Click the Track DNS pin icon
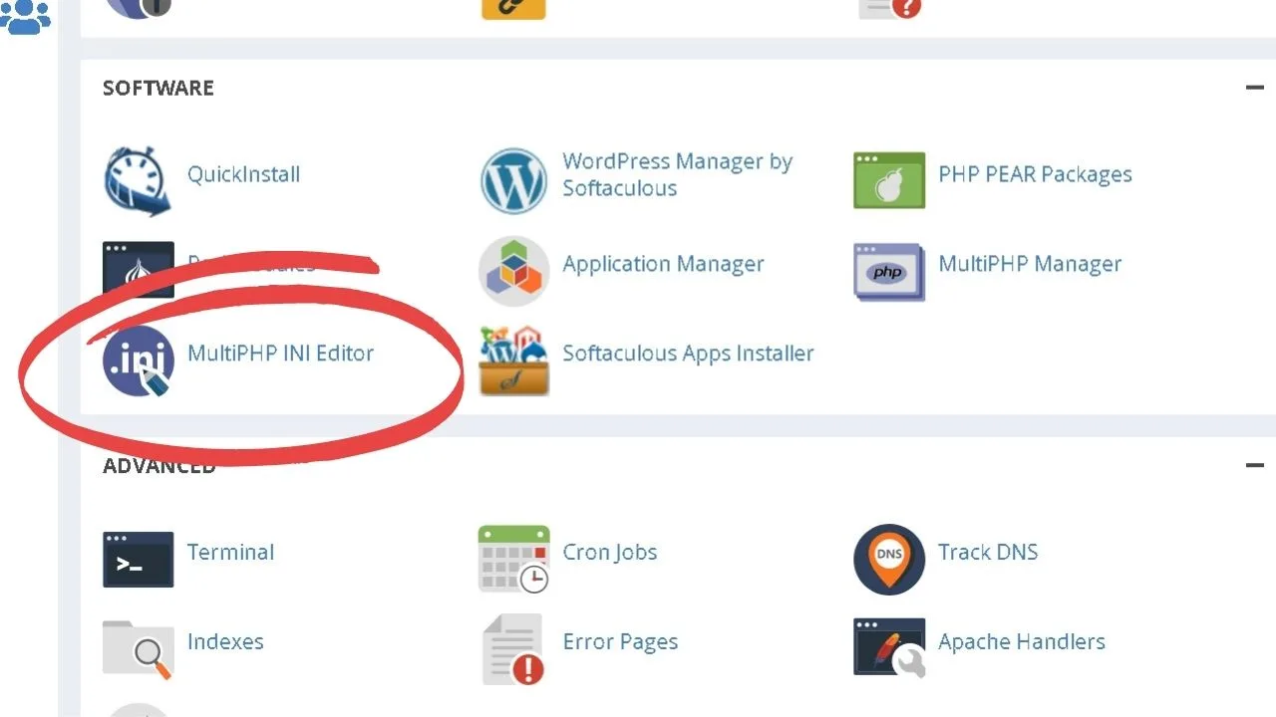Image resolution: width=1276 pixels, height=717 pixels. [x=889, y=560]
